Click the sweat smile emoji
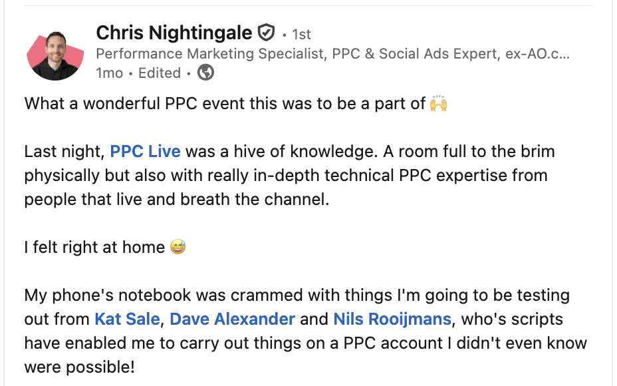 click(178, 248)
